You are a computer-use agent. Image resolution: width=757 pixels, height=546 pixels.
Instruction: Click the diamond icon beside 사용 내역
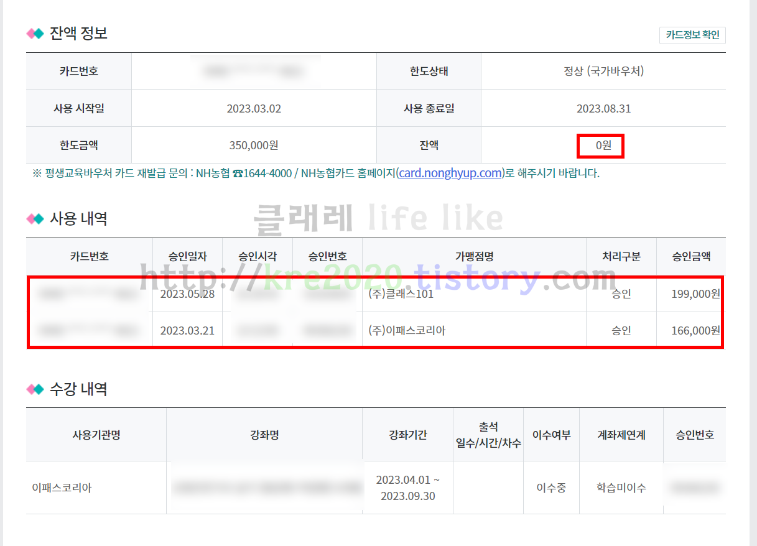[x=35, y=219]
